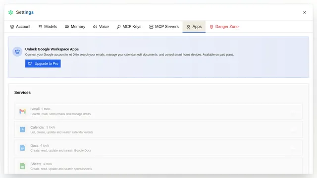The height and width of the screenshot is (178, 317).
Task: Click "Create, read, update and search Google Docs"
Action: (x=60, y=150)
